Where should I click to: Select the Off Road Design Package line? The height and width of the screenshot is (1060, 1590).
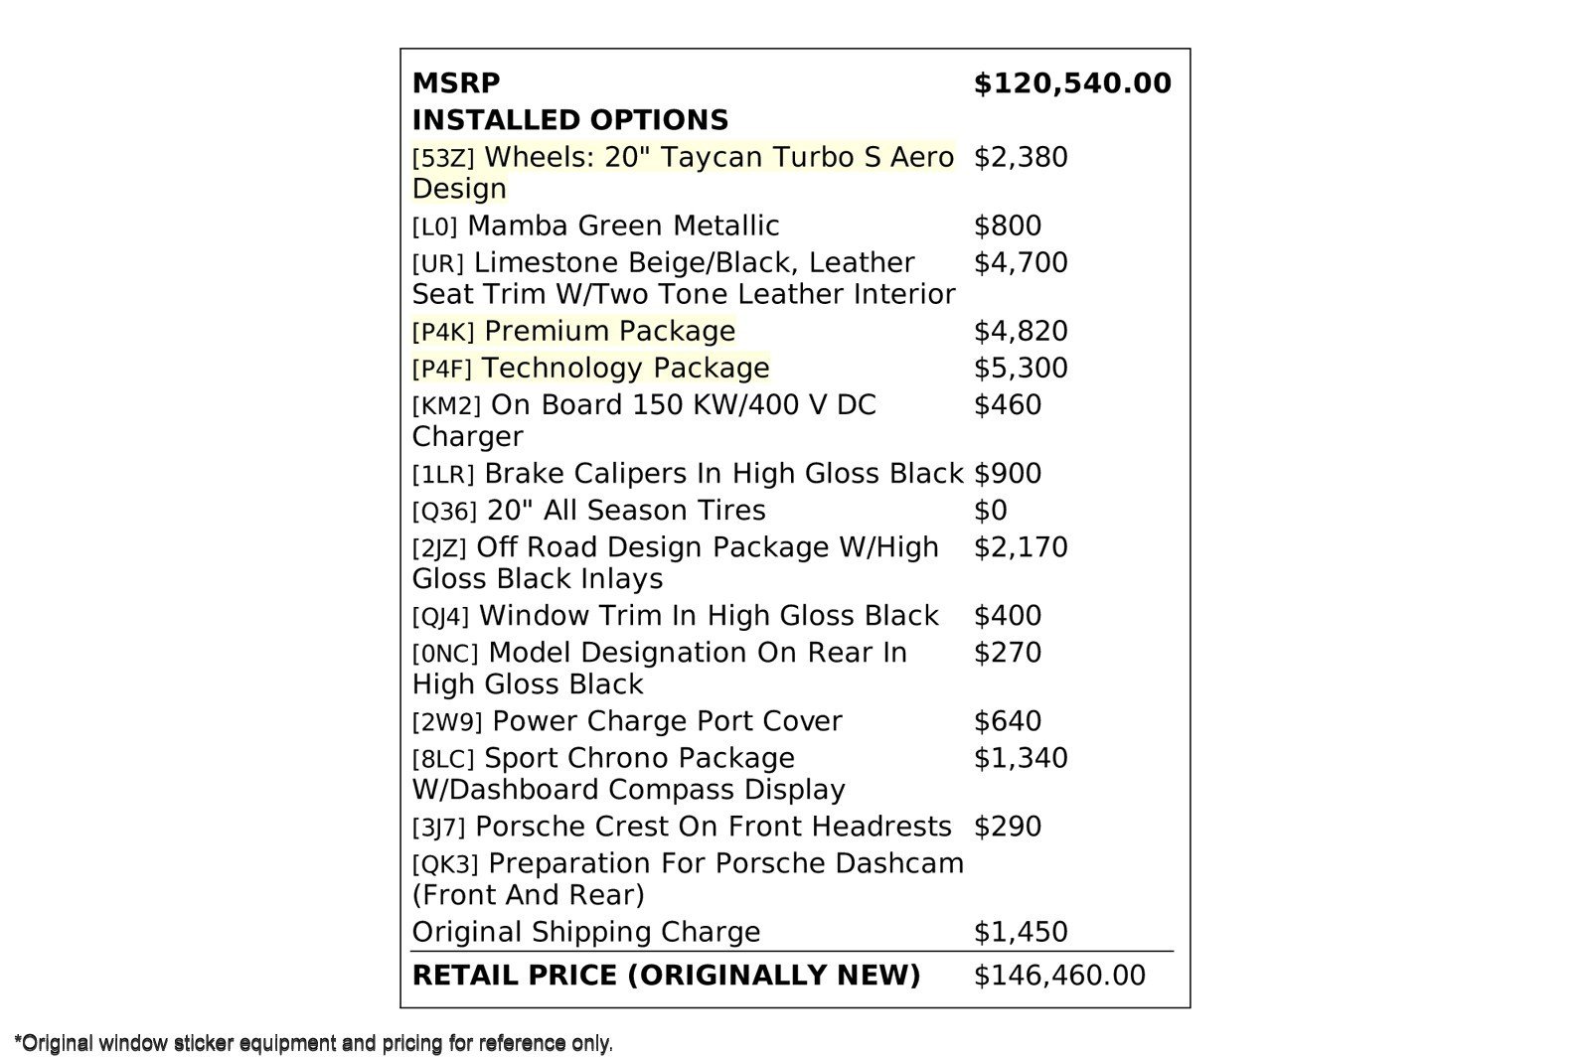[x=676, y=547]
